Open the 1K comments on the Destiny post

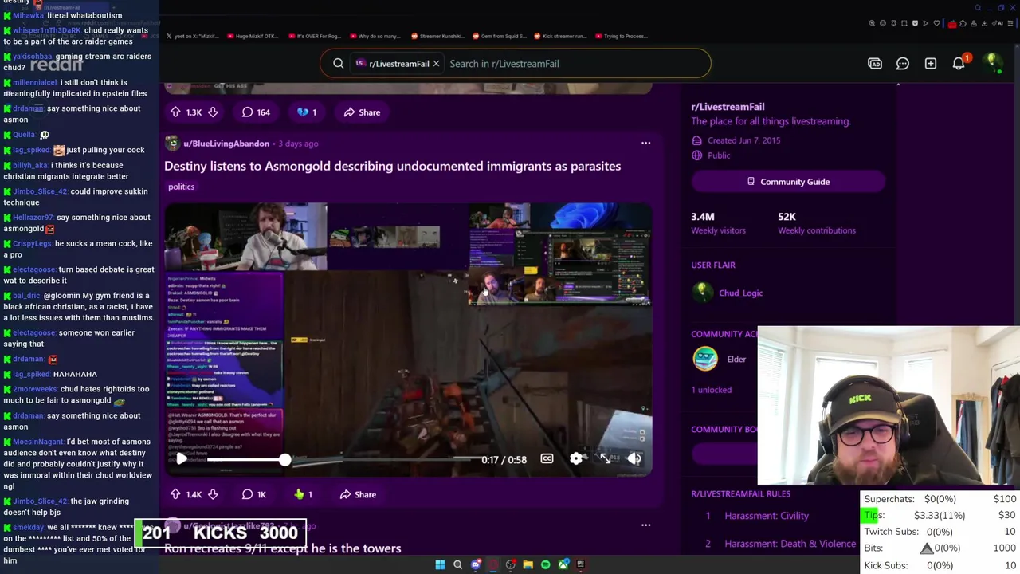(x=254, y=494)
